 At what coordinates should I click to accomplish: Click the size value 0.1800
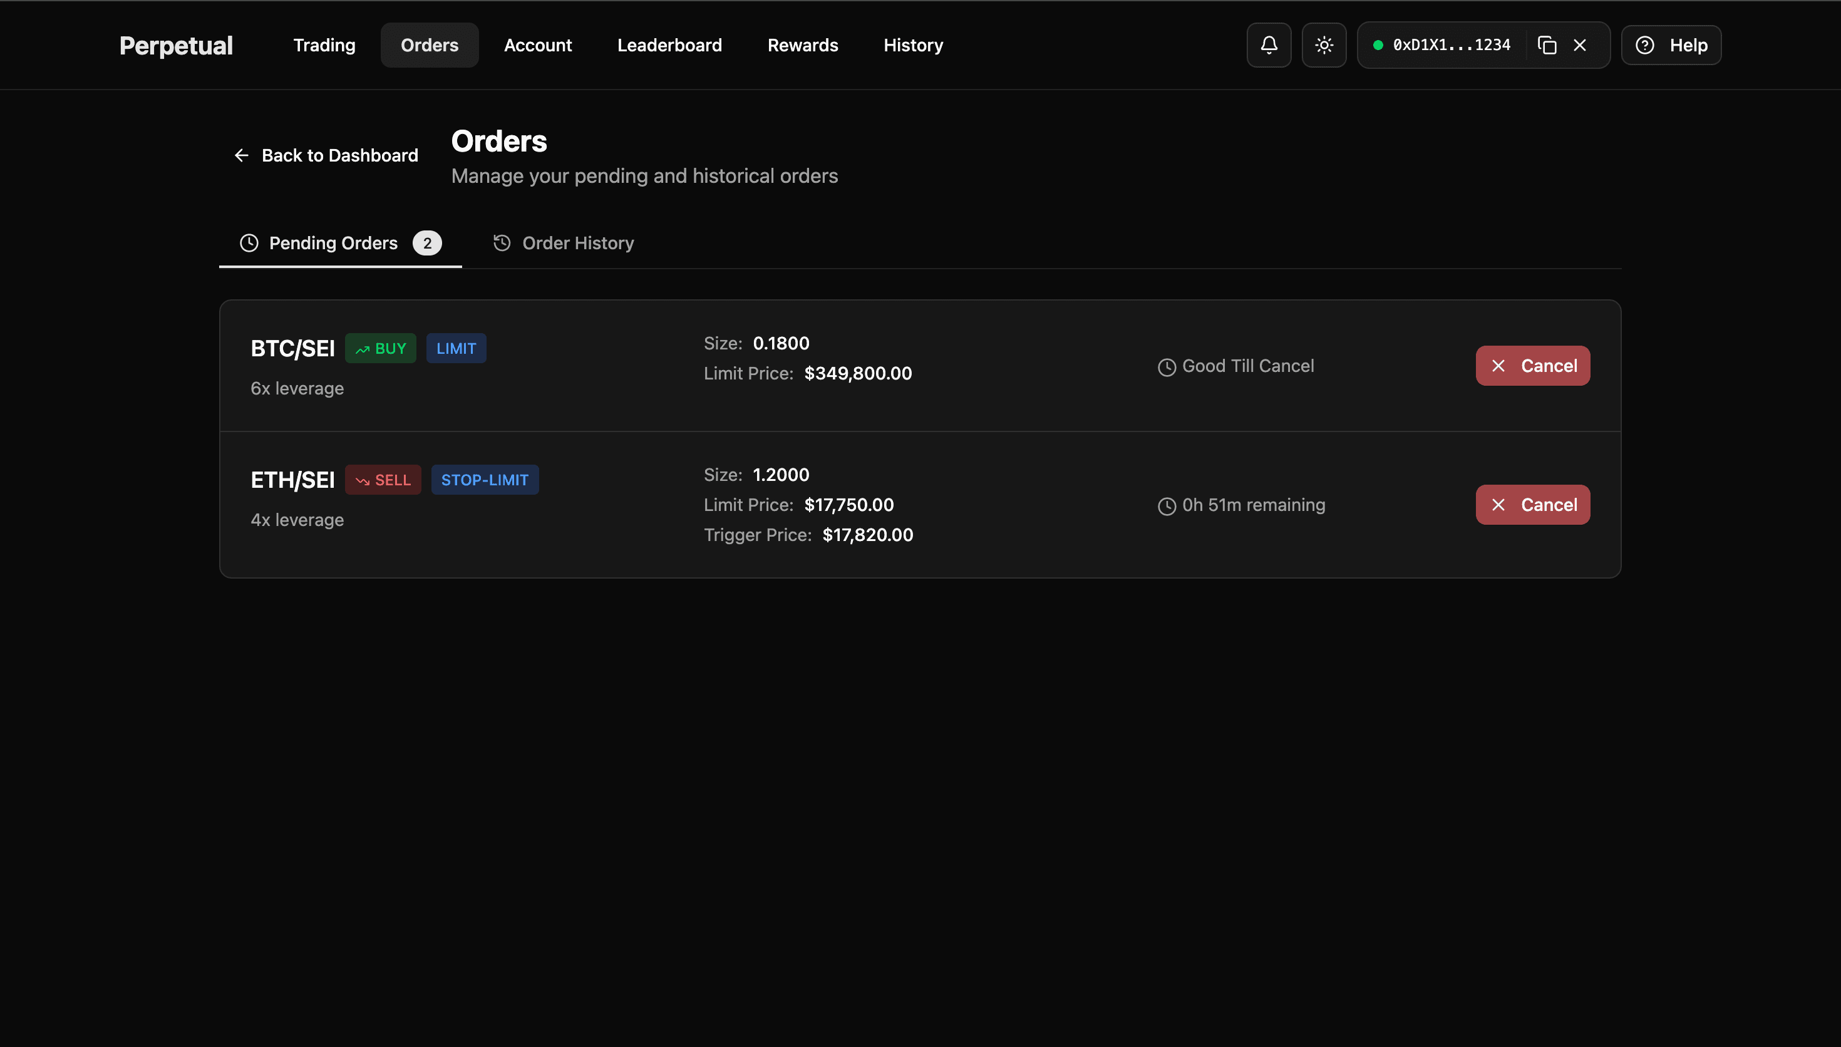click(x=781, y=343)
